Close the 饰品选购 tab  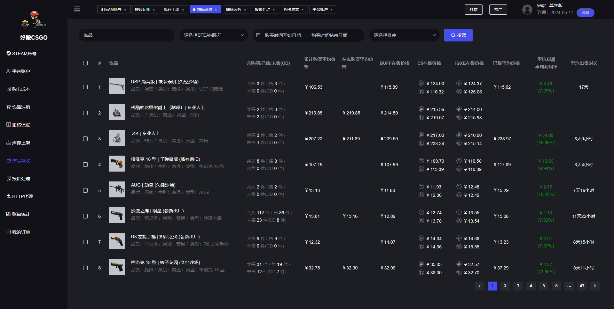click(x=245, y=10)
